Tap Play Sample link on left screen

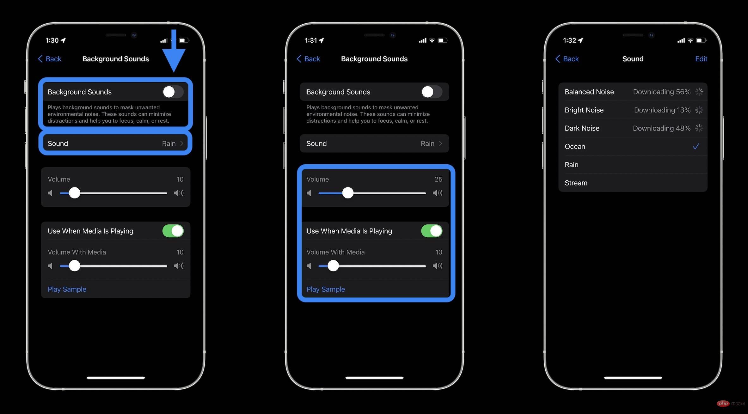(67, 289)
